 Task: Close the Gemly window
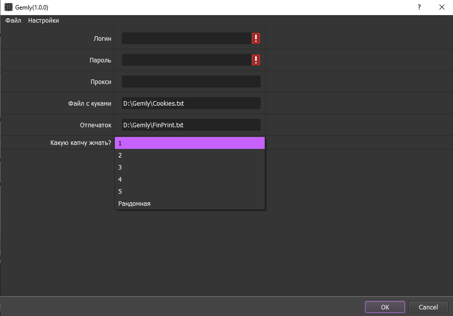coord(441,8)
